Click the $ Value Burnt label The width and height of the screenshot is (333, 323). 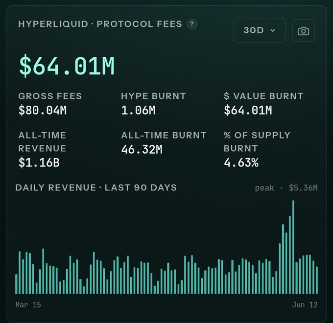point(263,96)
